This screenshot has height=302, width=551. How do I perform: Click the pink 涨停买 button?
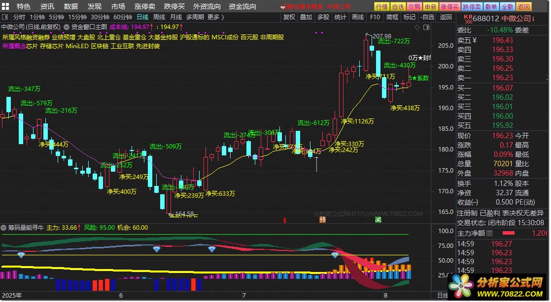(x=450, y=7)
